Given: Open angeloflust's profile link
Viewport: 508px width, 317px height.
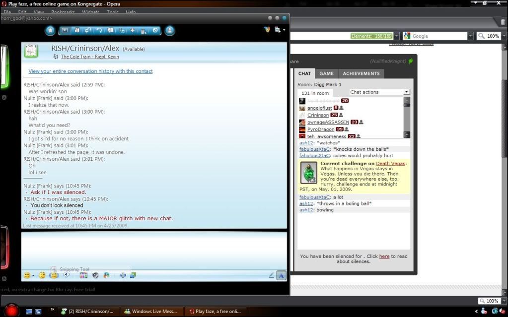Looking at the screenshot, I should 319,108.
